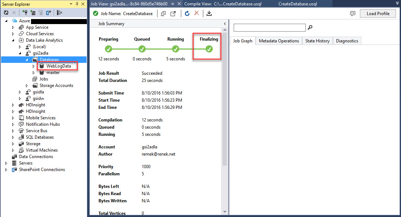Screen dimensions: 401x217
Task: Expand the WebLogData database node
Action: 34,66
